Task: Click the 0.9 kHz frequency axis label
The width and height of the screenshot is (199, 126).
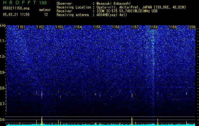Action: click(3, 72)
